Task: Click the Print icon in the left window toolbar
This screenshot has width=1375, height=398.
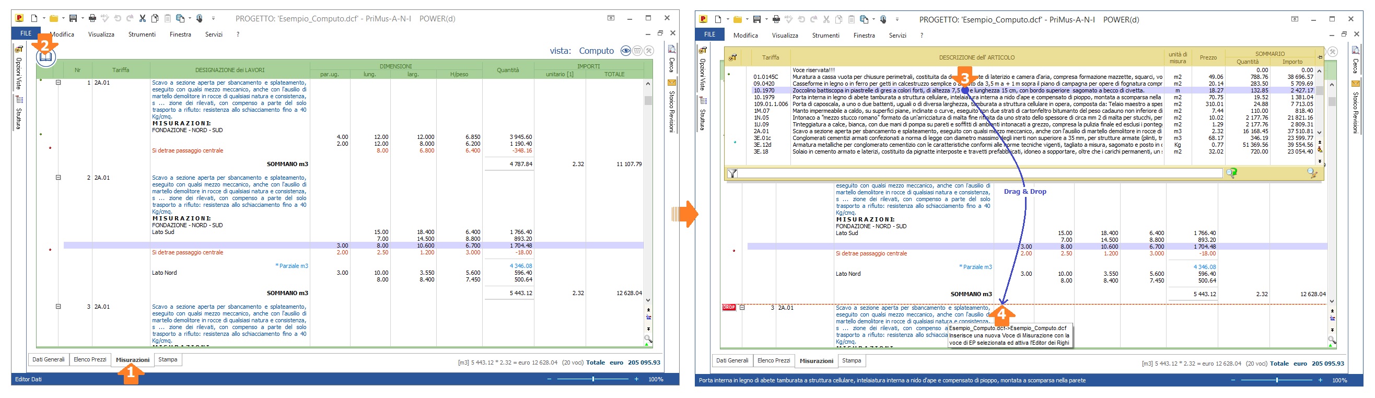Action: point(92,19)
